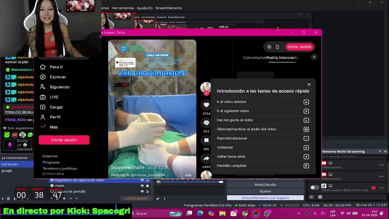Open the vt.tiktok link in chat
The height and width of the screenshot is (219, 389).
pos(19,112)
